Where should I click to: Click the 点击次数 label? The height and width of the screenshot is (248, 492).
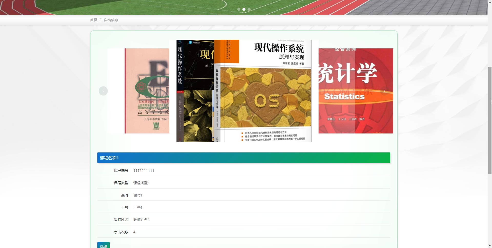[x=121, y=232]
